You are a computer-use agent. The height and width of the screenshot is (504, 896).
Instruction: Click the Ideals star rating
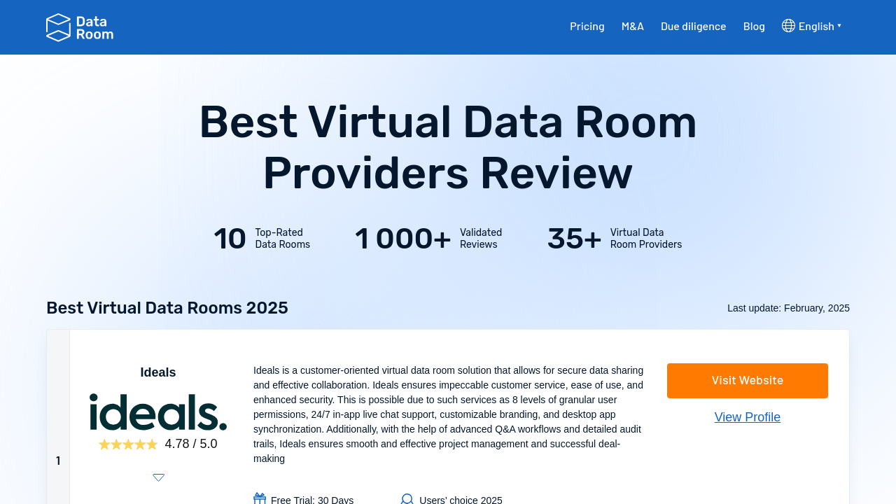click(128, 444)
